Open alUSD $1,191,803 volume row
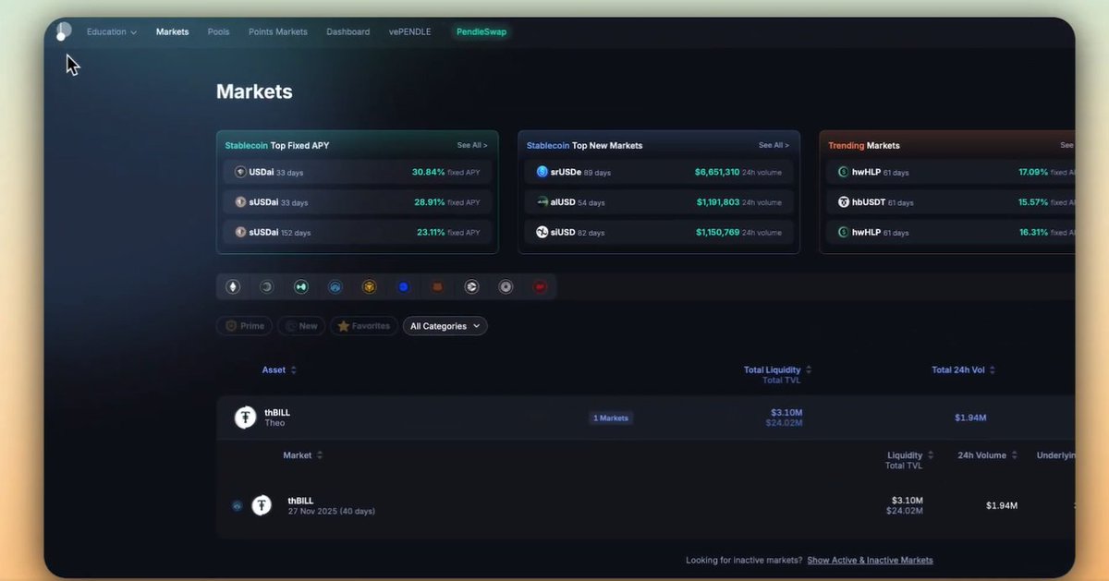Screen dimensions: 1109x581 (x=659, y=201)
